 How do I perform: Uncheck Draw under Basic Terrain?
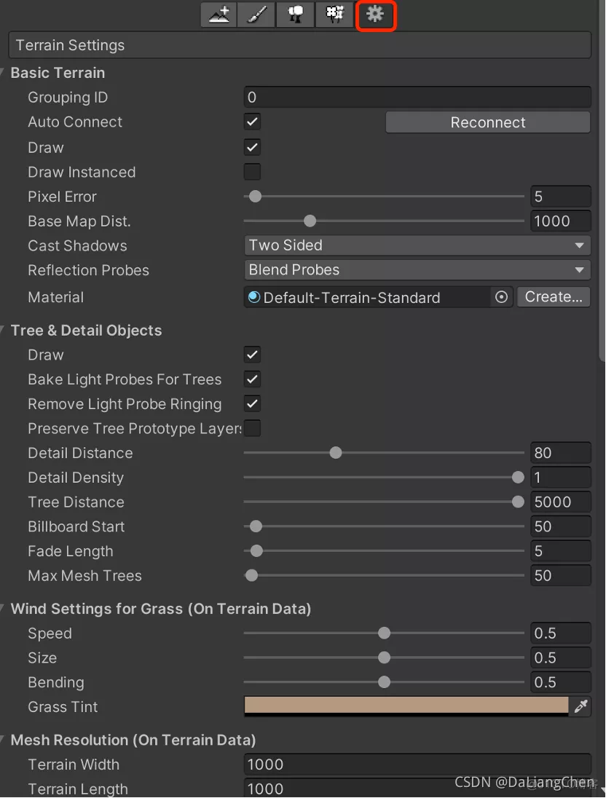point(252,148)
